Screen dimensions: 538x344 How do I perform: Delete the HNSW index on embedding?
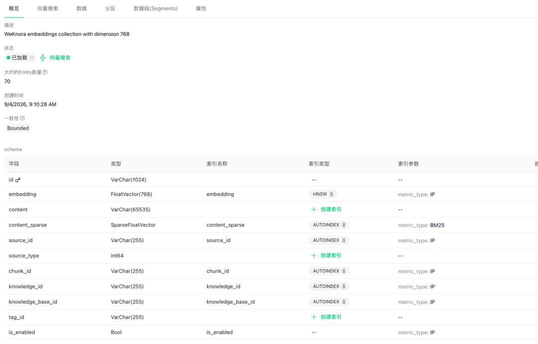[331, 194]
